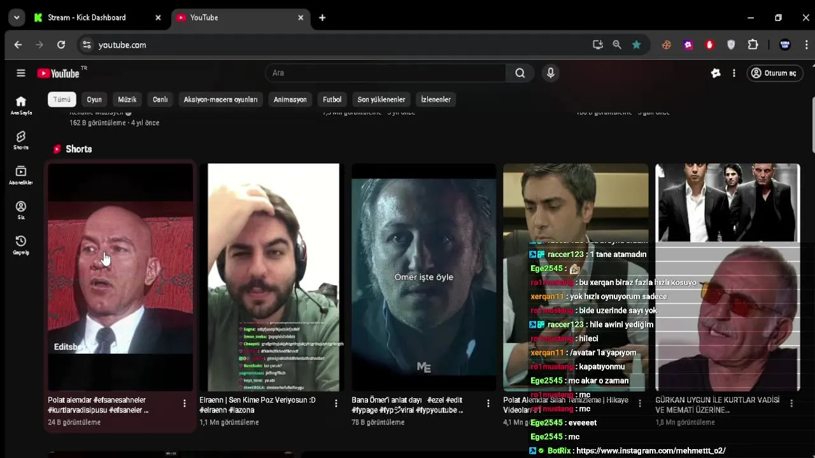The image size is (815, 458).
Task: Click "1,1 Mn görüntüleme" view count
Action: click(229, 422)
